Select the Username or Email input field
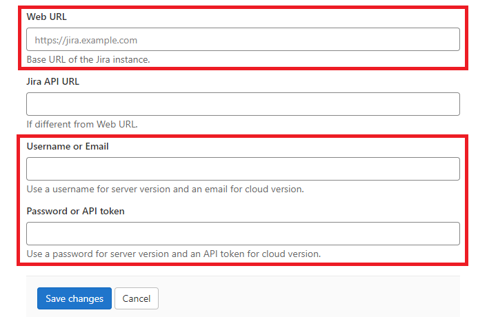Screen dimensions: 478x317 pyautogui.click(x=243, y=169)
